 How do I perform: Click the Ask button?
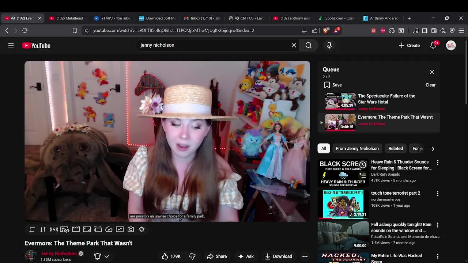coord(246,256)
